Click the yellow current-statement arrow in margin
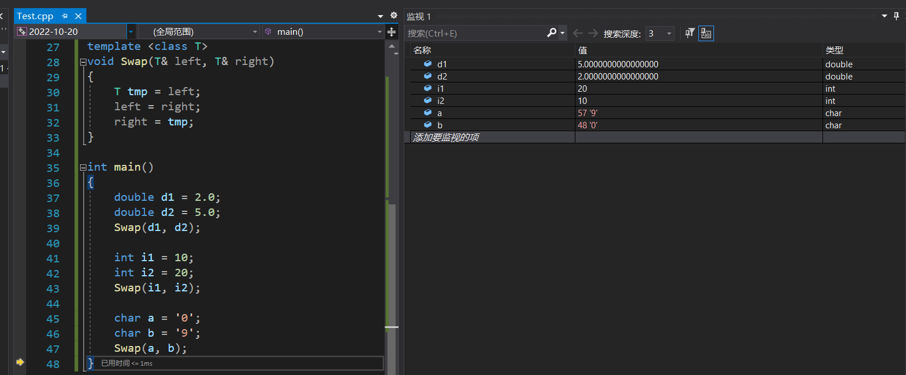Screen dimensions: 906x375 (x=20, y=362)
